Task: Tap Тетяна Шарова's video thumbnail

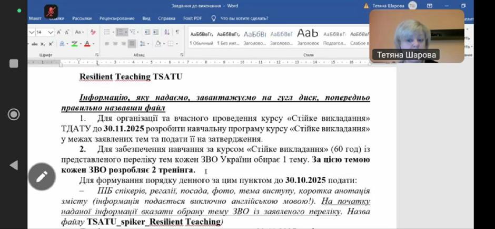Action: click(x=417, y=36)
